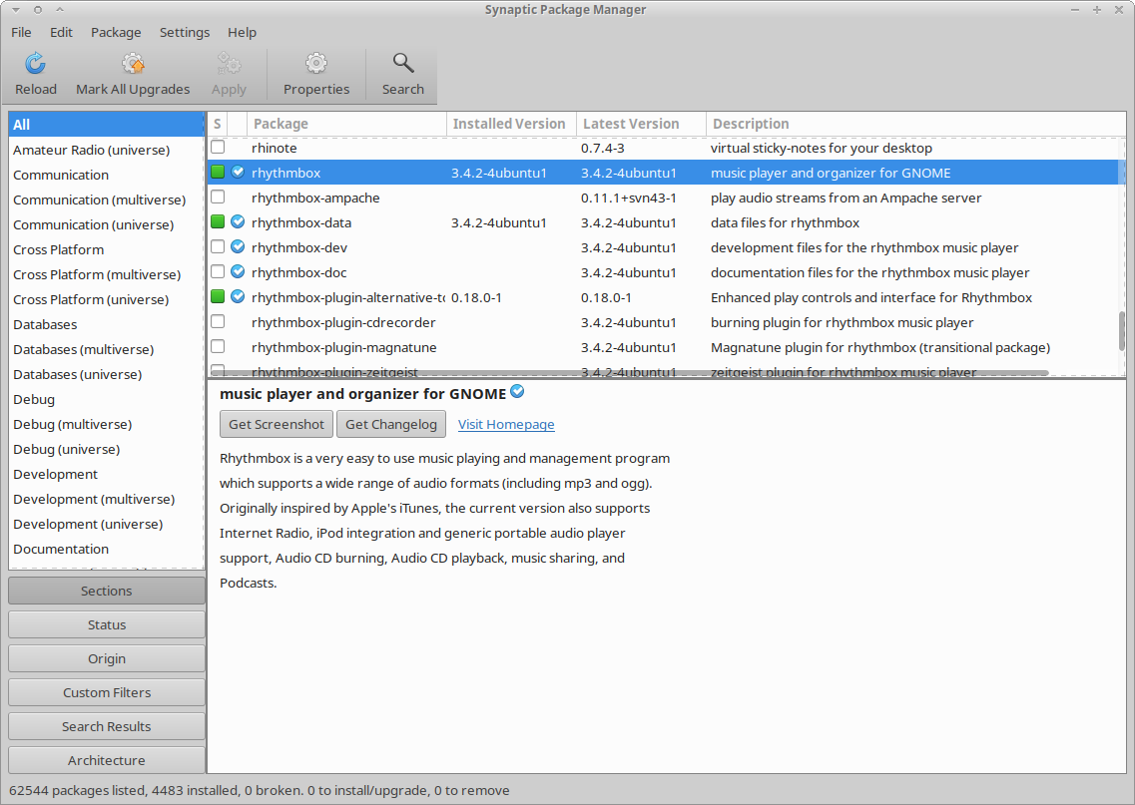This screenshot has height=805, width=1135.
Task: Open package Properties from toolbar
Action: point(316,64)
